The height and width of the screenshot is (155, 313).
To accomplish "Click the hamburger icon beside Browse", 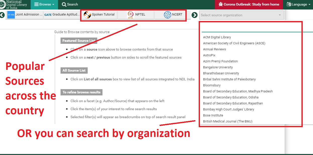I will (36, 5).
